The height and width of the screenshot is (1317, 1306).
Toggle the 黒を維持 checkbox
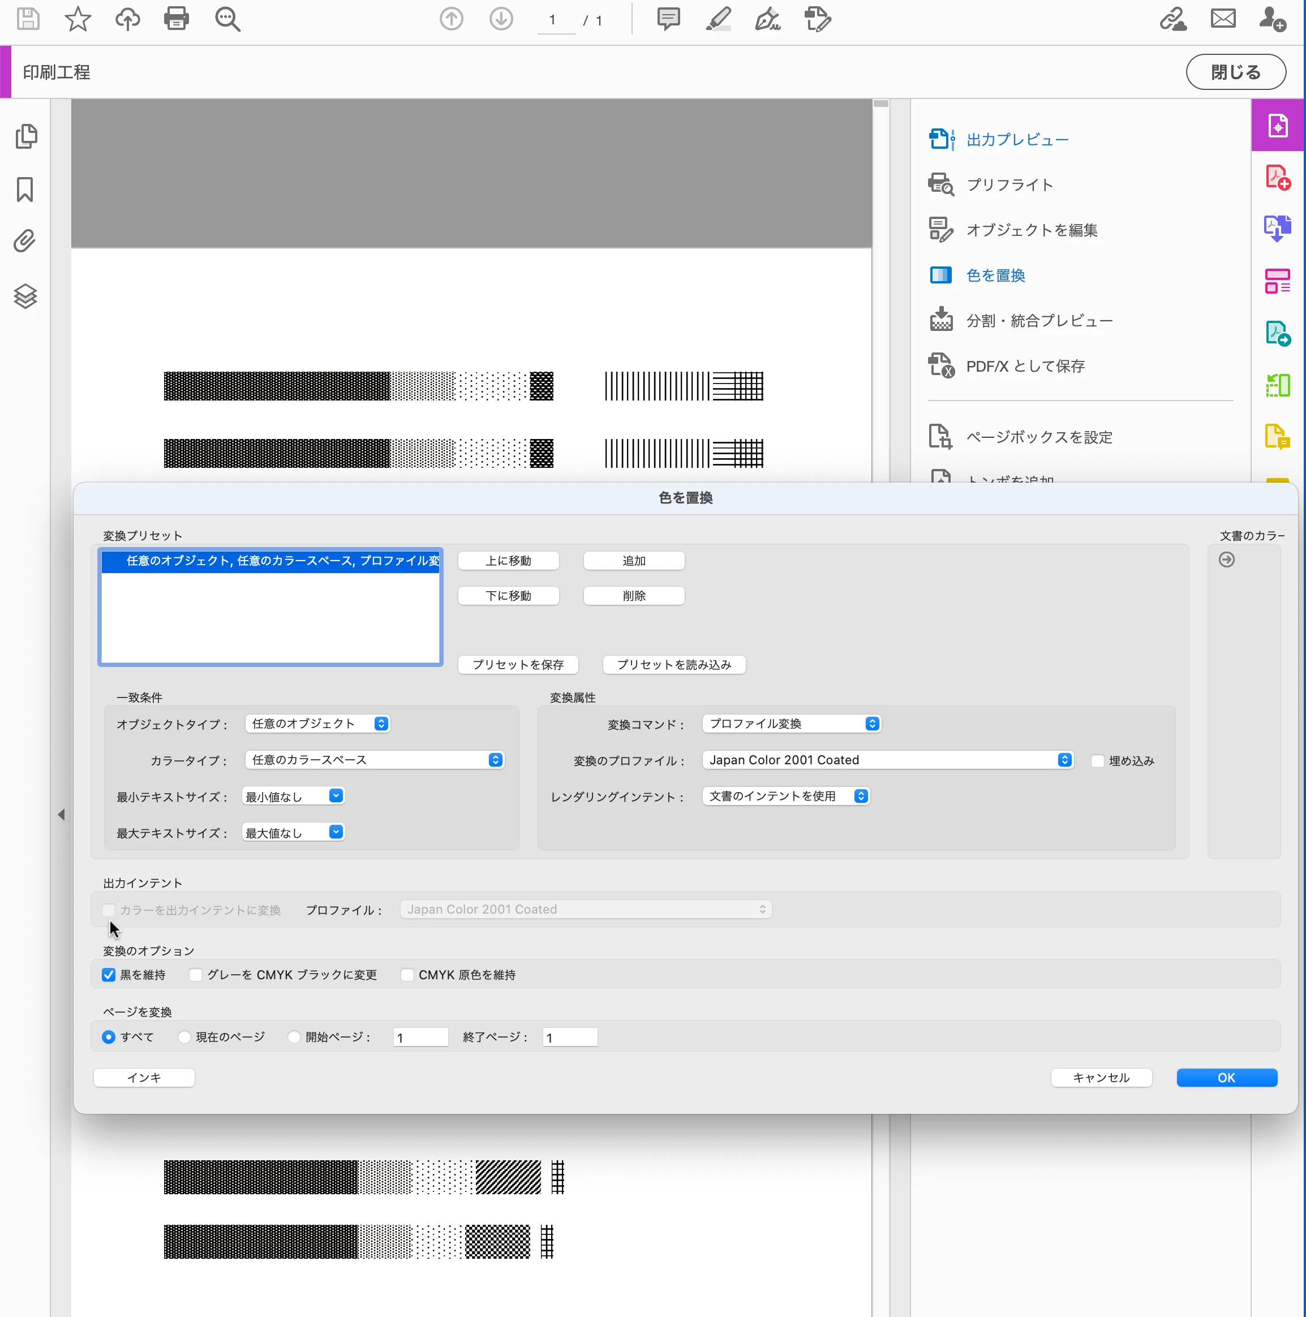(109, 975)
